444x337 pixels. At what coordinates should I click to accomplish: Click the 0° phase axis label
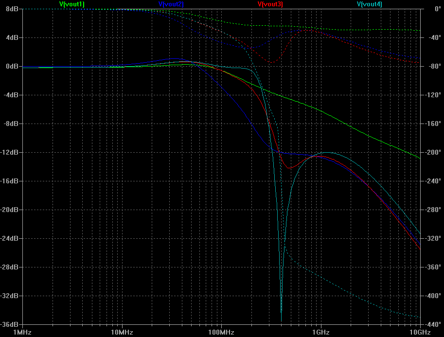click(x=438, y=9)
